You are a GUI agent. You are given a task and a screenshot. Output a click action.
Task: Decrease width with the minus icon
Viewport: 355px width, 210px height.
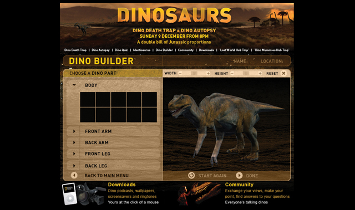[180, 73]
